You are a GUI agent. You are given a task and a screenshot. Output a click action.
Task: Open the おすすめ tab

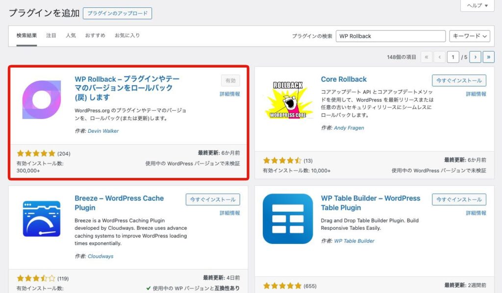(x=95, y=35)
